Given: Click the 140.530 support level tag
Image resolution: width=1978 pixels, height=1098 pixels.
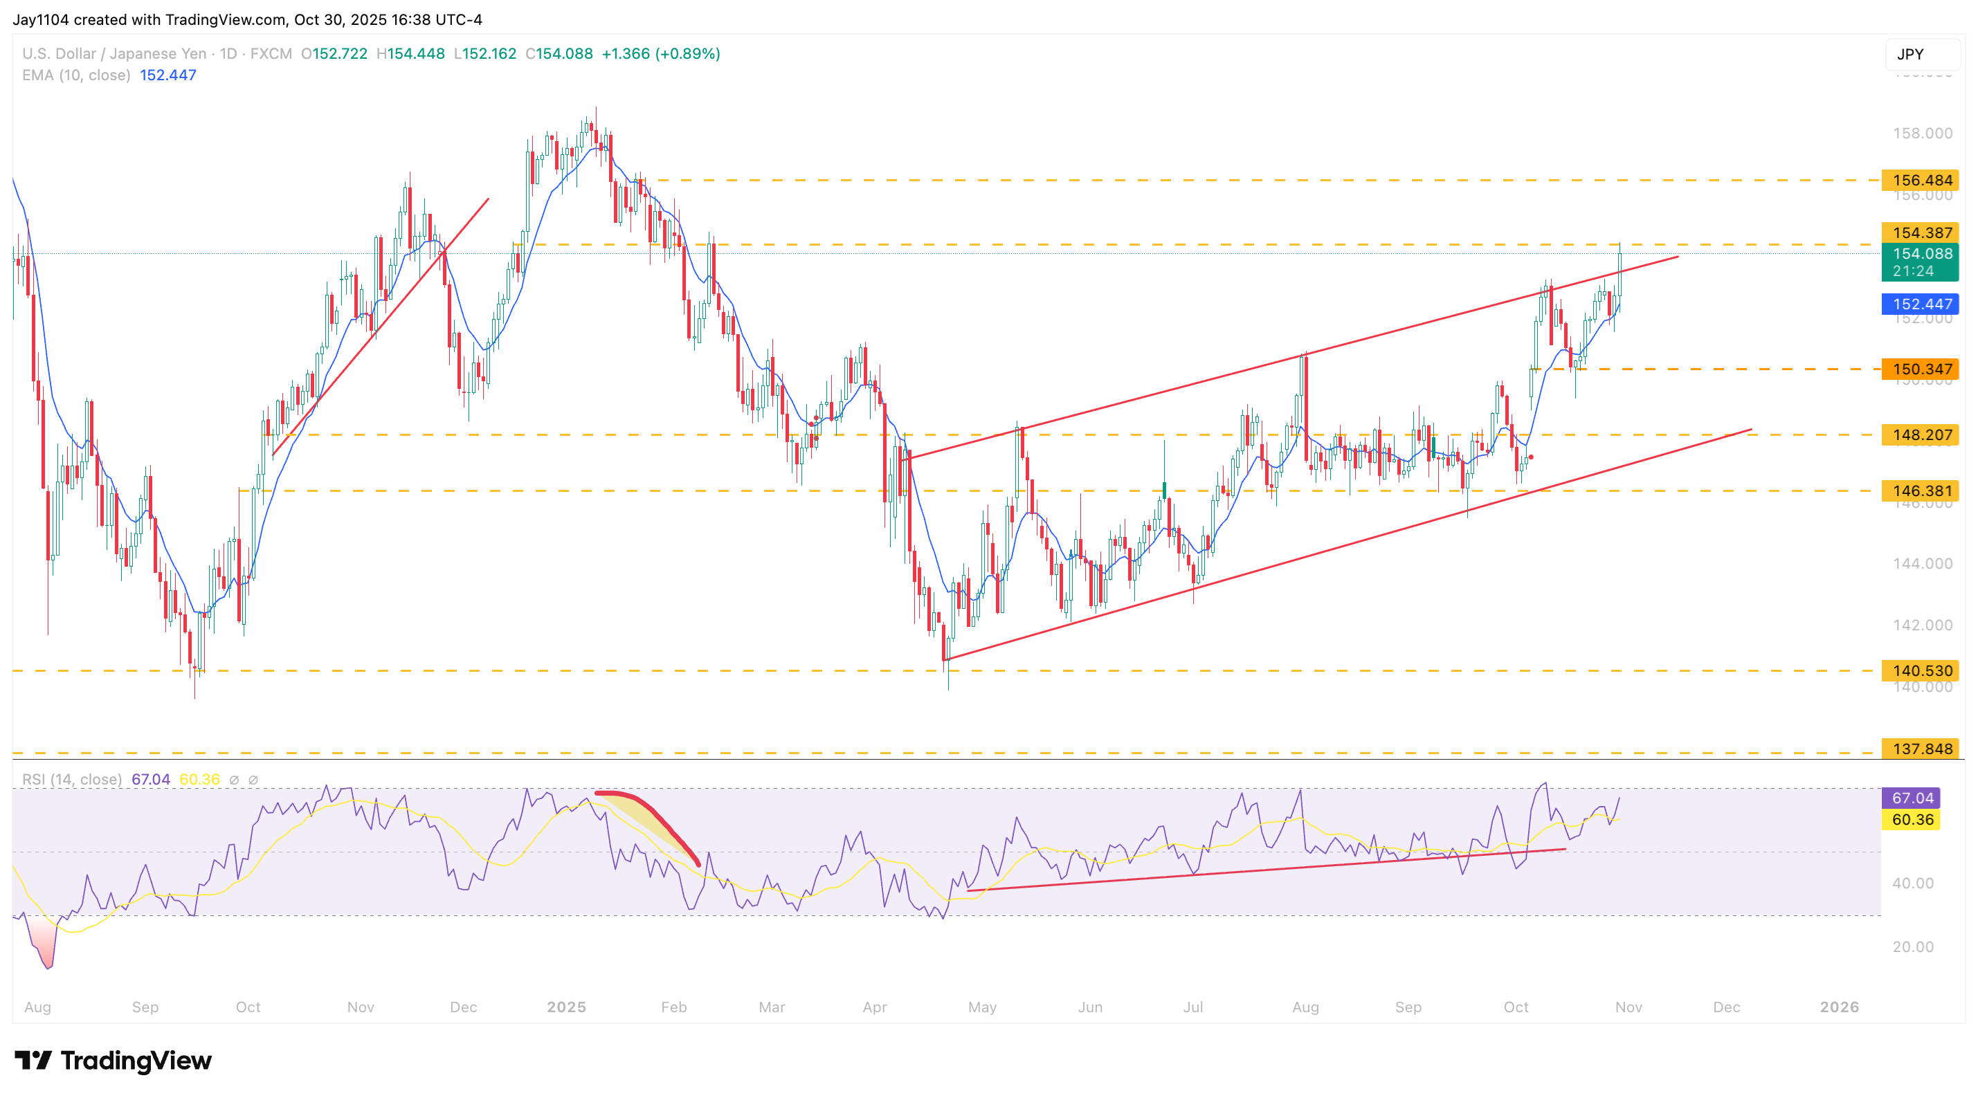Looking at the screenshot, I should (x=1921, y=671).
